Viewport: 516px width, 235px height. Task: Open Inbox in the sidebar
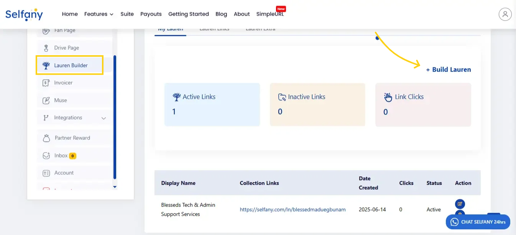(74, 156)
